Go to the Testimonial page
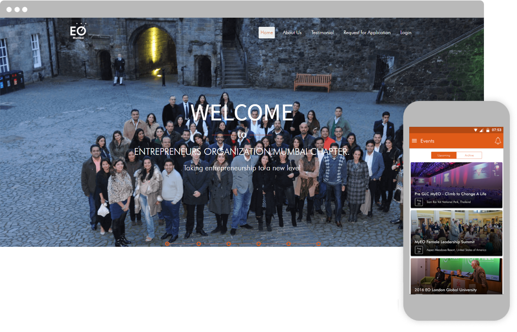Screen dimensions: 517x332 pos(322,33)
